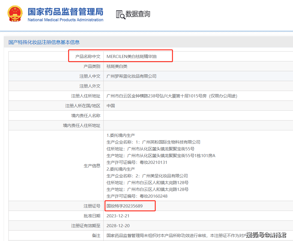Click the 境内责任人名称 label
Image resolution: width=293 pixels, height=241 pixels.
pos(86,116)
